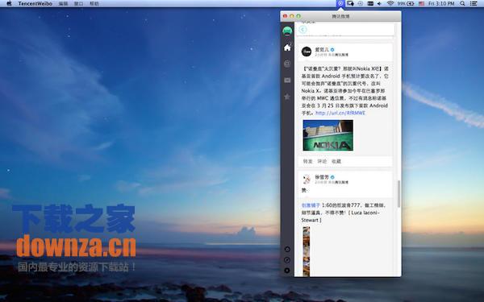This screenshot has width=484, height=302.
Task: Open the US flag input source menu
Action: click(x=421, y=3)
